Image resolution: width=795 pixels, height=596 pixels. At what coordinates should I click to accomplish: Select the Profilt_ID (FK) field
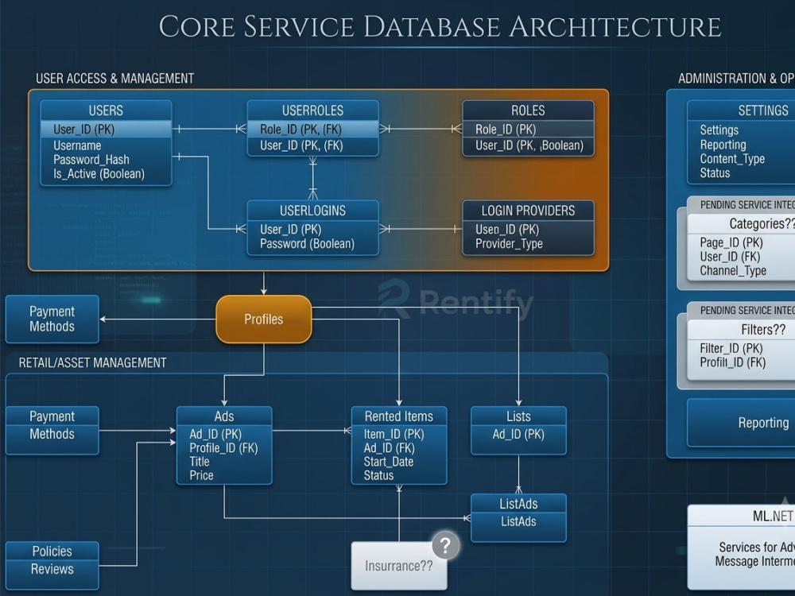click(x=733, y=362)
